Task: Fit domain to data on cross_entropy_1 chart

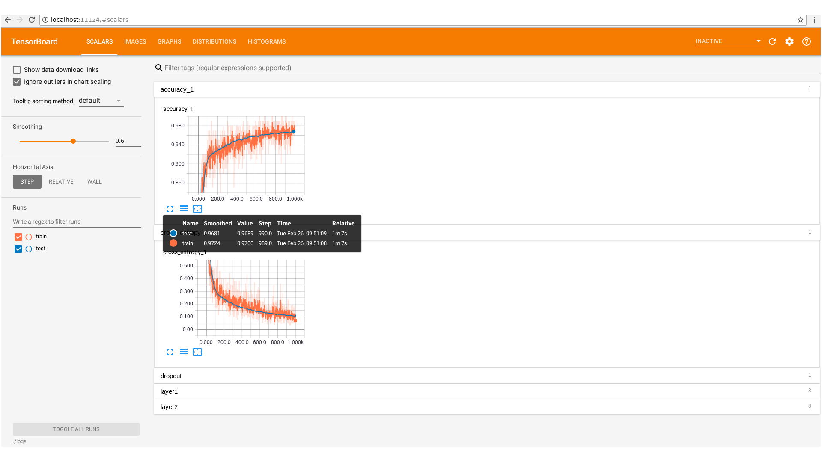Action: pos(197,352)
